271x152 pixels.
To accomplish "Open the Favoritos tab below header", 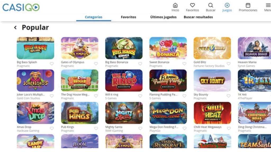I will click(x=128, y=17).
